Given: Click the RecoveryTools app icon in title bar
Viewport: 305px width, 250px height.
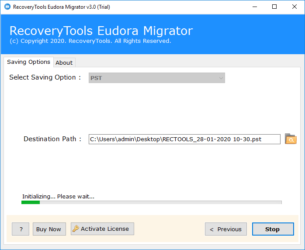Looking at the screenshot, I should click(7, 7).
